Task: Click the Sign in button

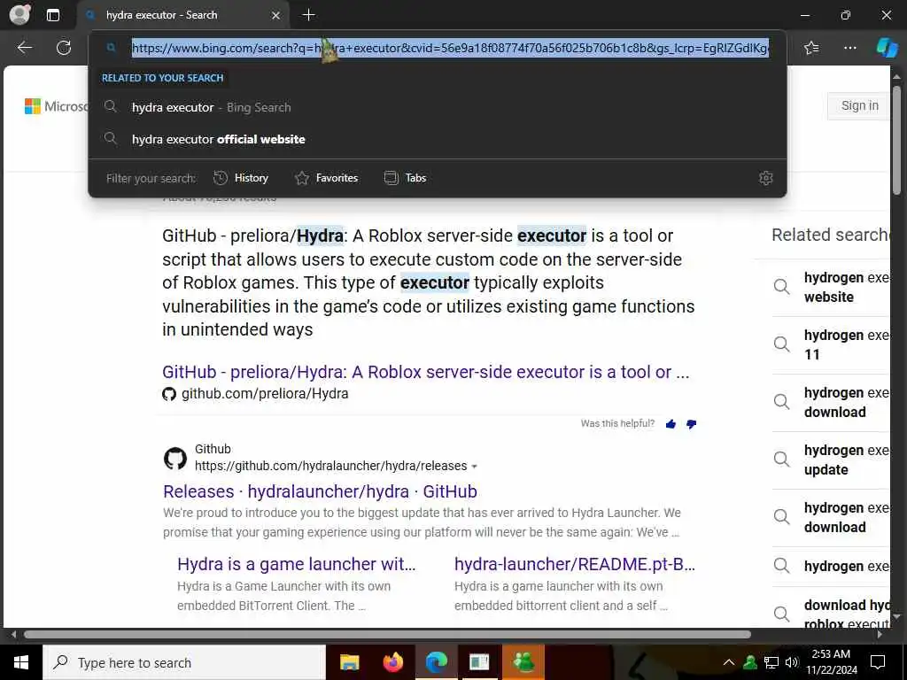Action: [859, 106]
